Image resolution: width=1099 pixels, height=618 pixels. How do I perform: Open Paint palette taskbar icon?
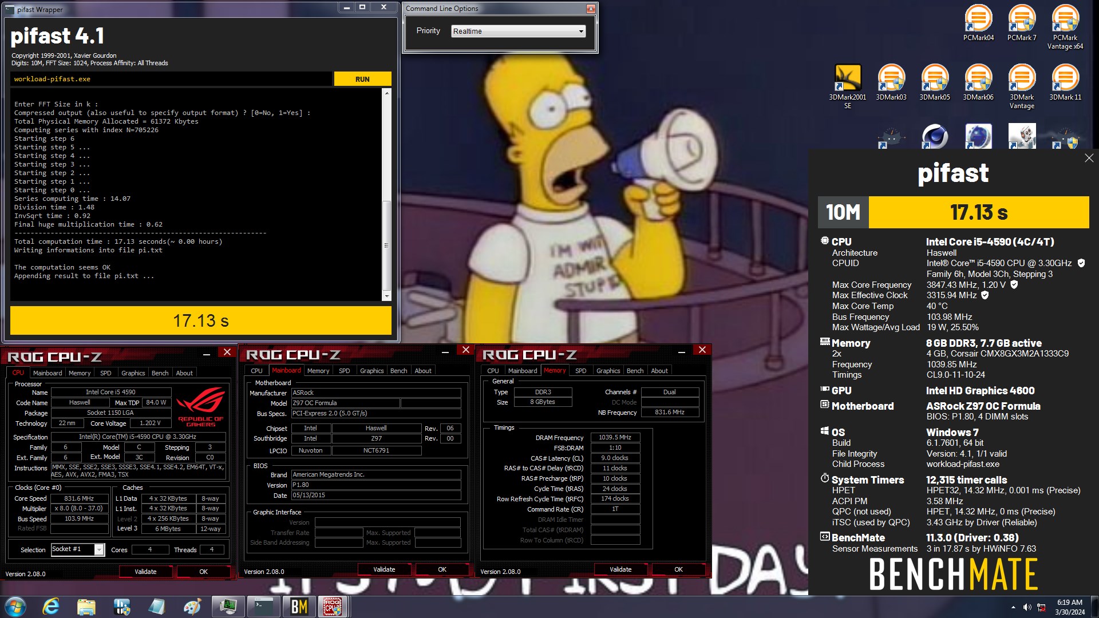(x=192, y=607)
